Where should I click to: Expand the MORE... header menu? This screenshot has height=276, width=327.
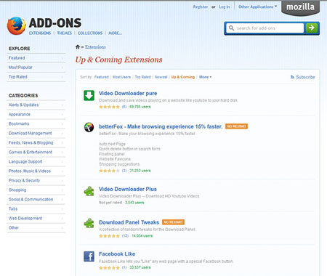(115, 33)
